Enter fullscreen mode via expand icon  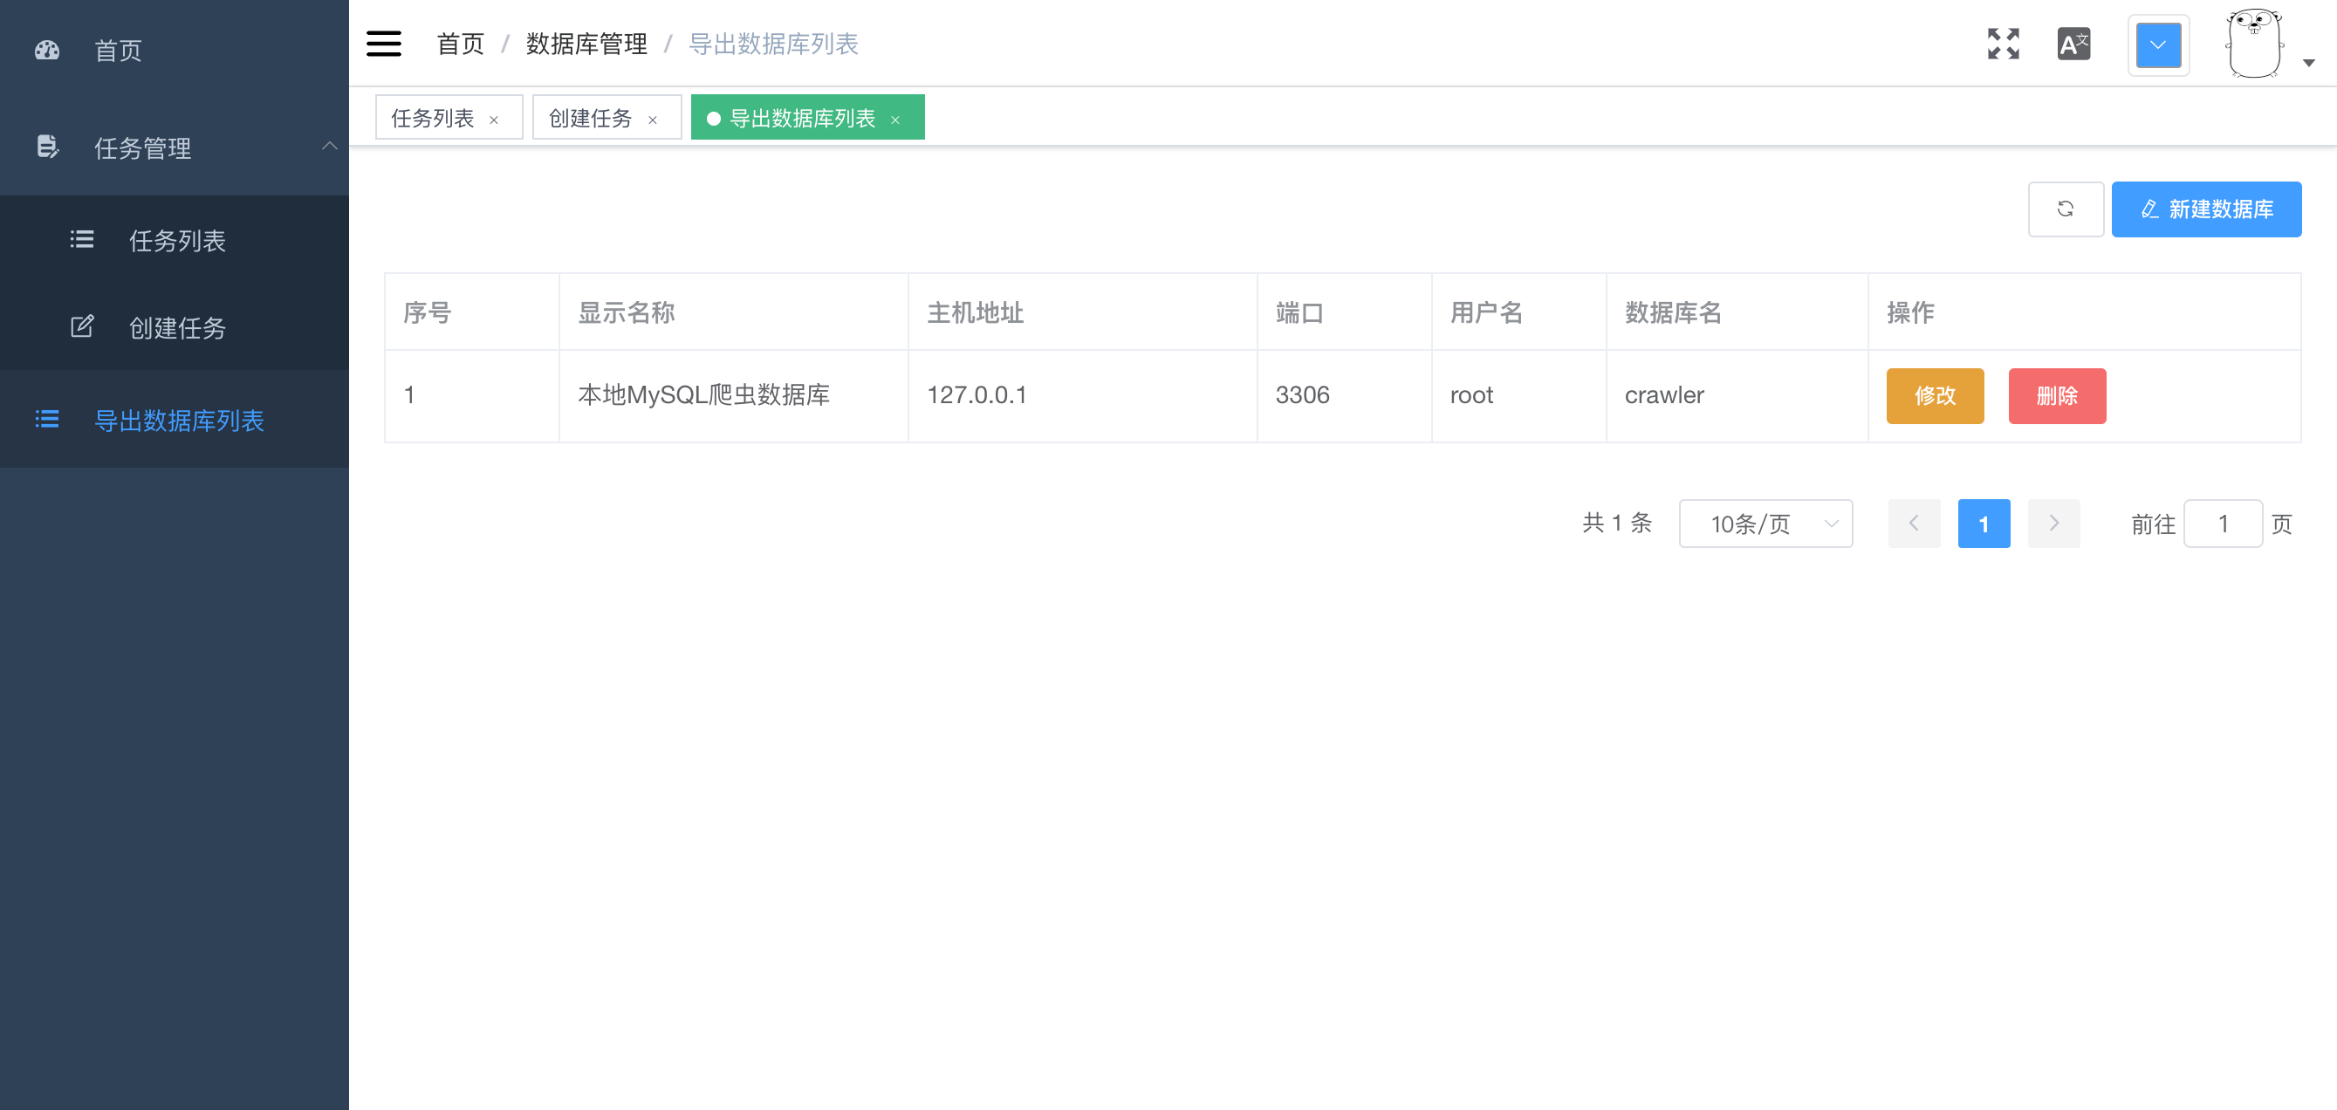tap(2002, 44)
